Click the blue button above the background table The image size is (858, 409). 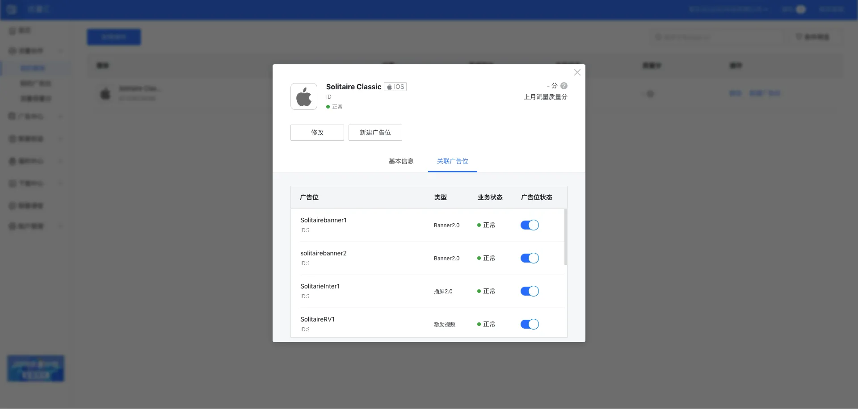(114, 37)
